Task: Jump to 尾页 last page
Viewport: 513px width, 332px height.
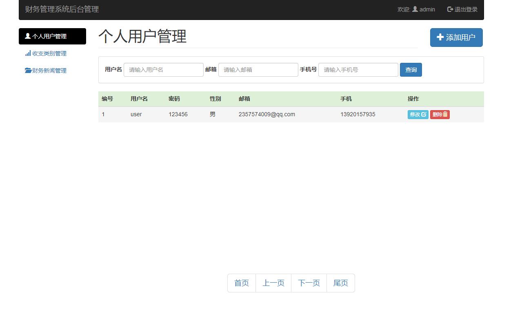Action: coord(340,283)
